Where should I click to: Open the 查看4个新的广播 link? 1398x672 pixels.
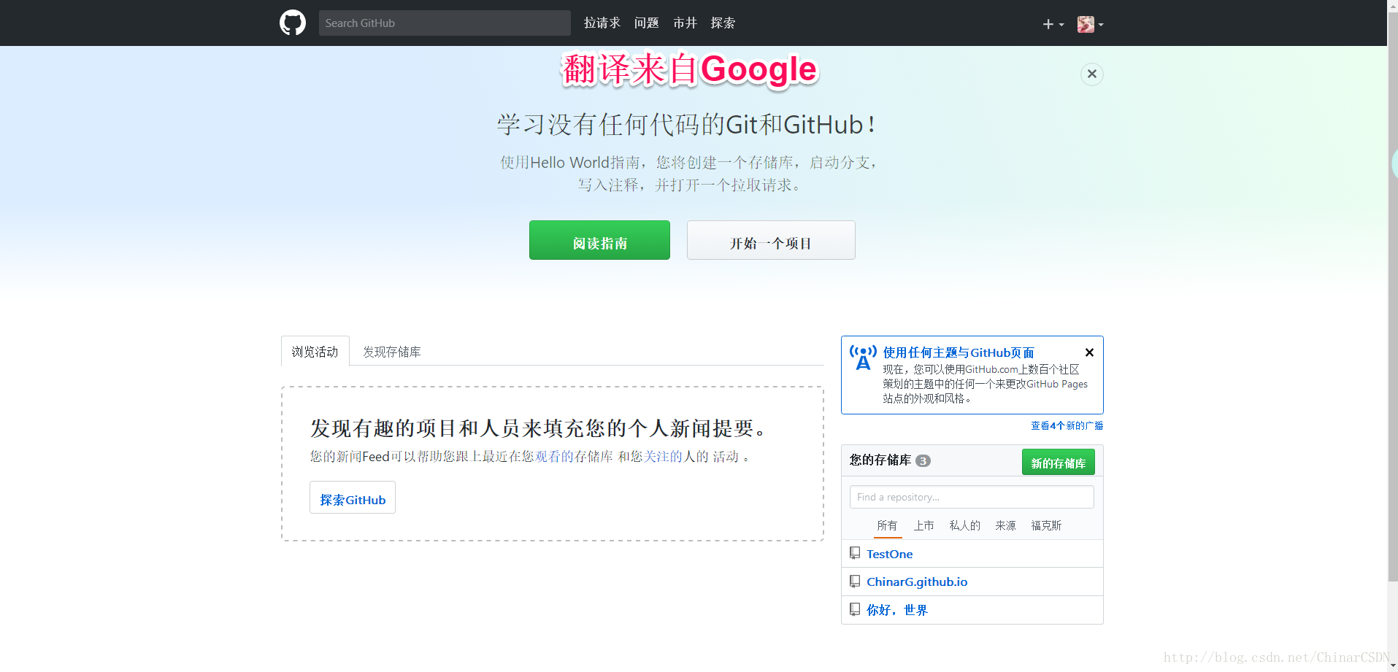(x=1067, y=425)
